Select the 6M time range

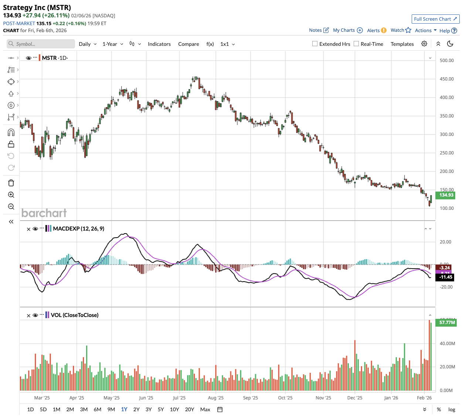tap(98, 409)
